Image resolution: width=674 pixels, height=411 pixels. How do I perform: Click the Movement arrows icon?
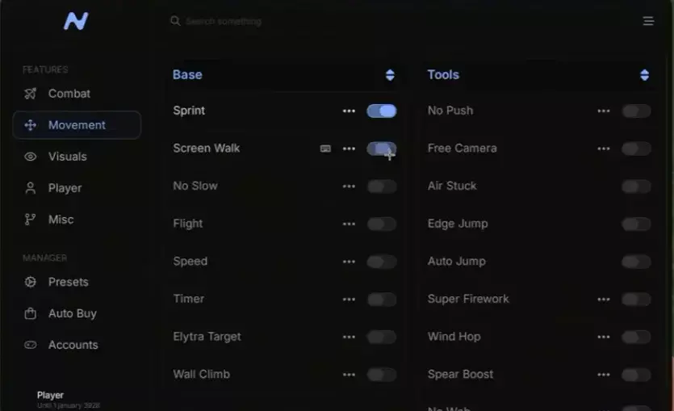coord(30,125)
